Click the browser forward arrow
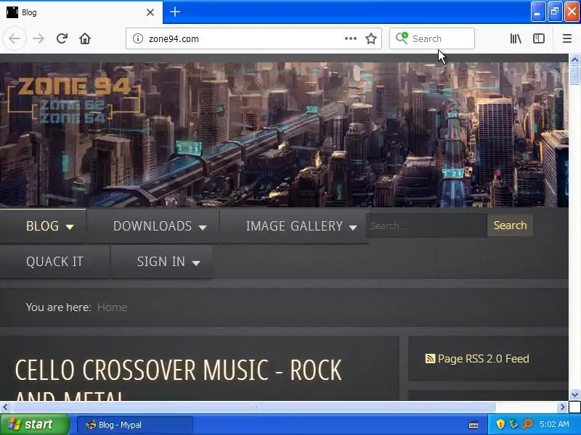 pos(38,38)
